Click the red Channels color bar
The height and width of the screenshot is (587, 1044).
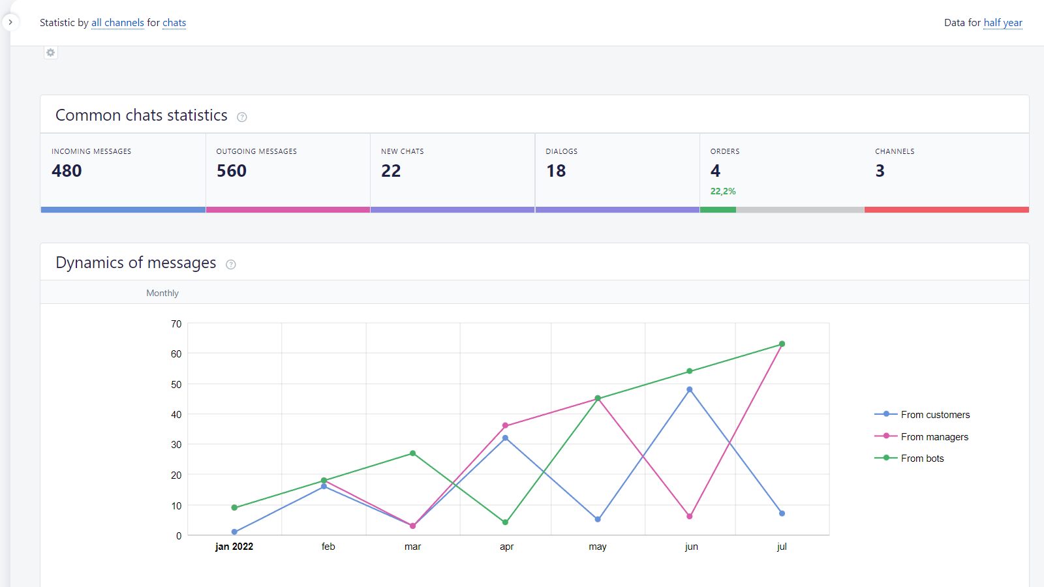[x=946, y=210]
